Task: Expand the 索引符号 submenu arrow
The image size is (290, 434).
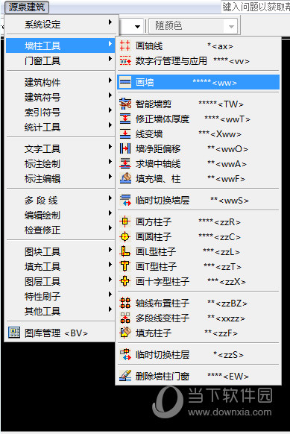Action: [110, 110]
